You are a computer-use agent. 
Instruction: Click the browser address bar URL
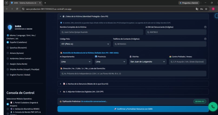click(48, 9)
